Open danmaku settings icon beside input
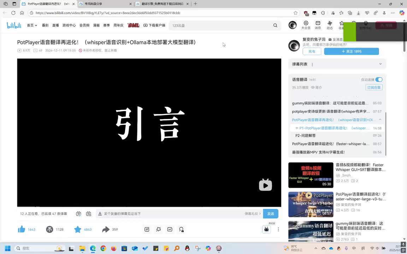The image size is (407, 254). [89, 214]
